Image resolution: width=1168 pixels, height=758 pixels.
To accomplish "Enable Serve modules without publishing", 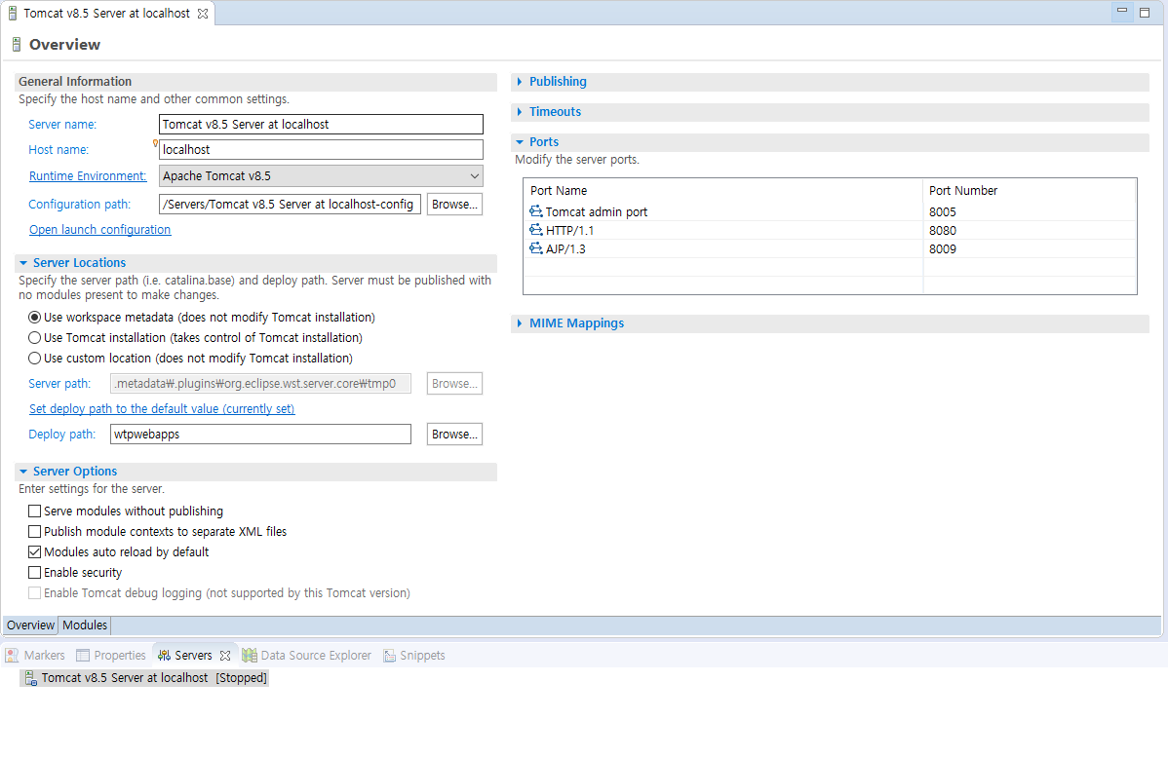I will point(34,511).
